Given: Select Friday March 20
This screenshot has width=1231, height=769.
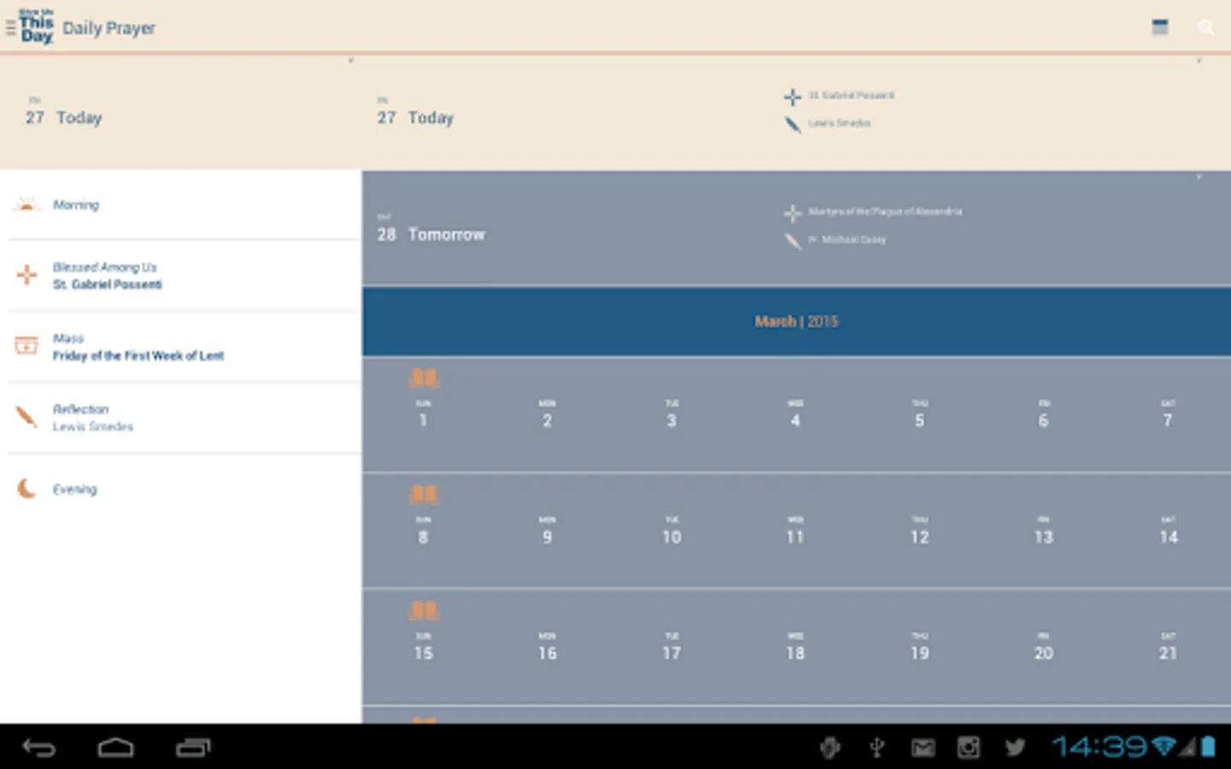Looking at the screenshot, I should tap(1044, 647).
